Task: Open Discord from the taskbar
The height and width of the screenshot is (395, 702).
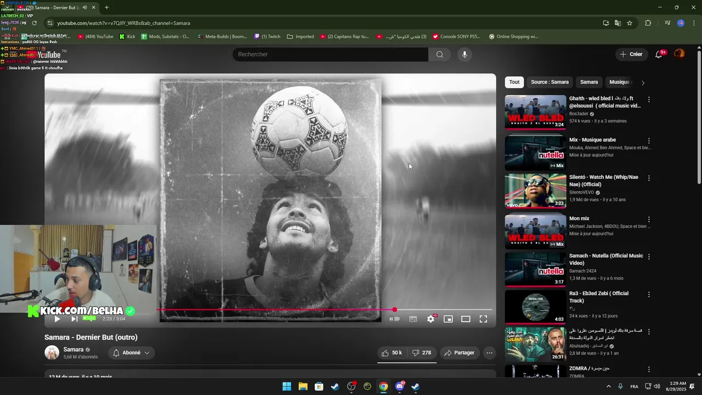Action: click(x=400, y=387)
